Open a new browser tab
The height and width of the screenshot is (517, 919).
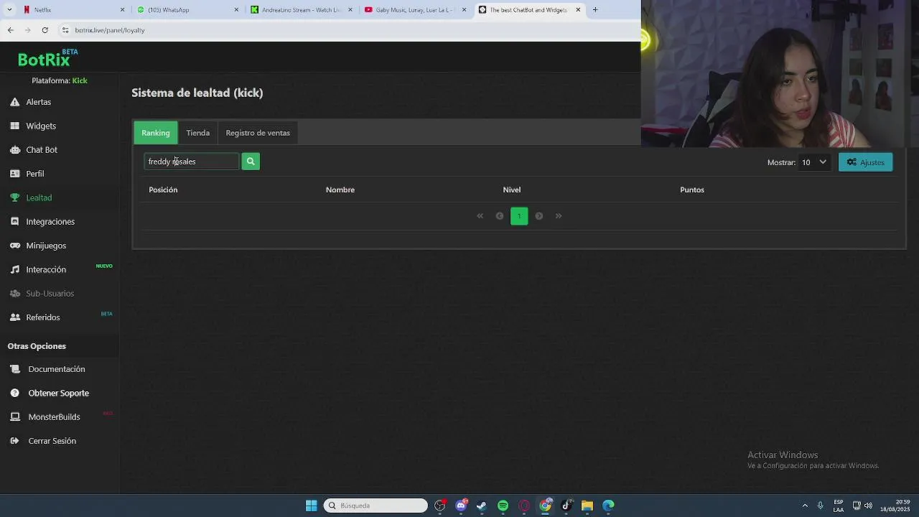click(x=595, y=10)
